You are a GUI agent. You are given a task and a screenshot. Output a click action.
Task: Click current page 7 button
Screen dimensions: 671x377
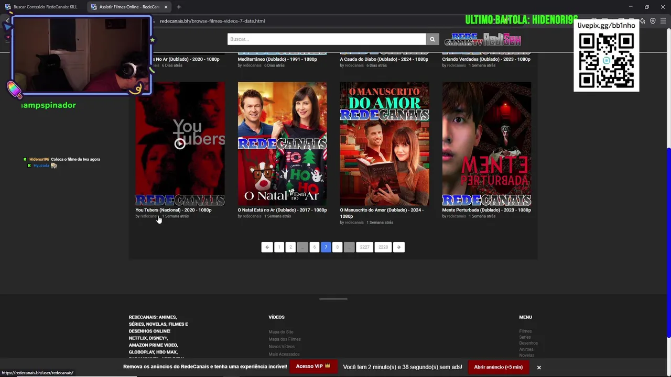(x=326, y=247)
